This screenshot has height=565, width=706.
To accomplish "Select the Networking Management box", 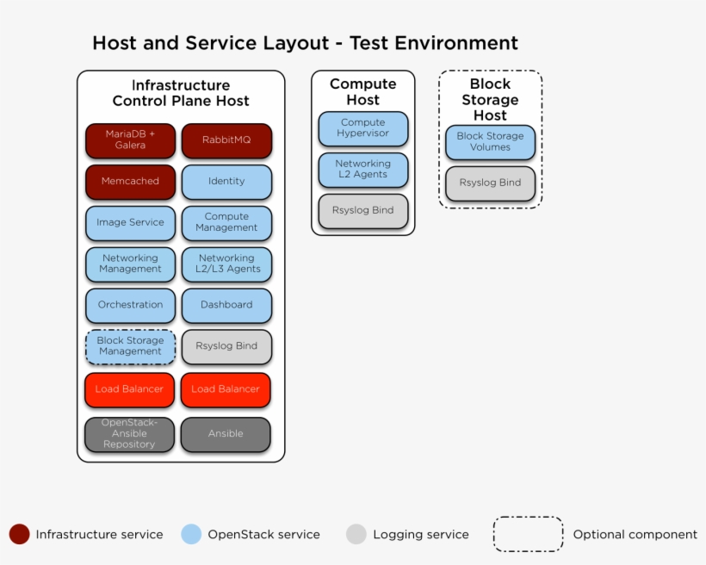I will click(130, 264).
